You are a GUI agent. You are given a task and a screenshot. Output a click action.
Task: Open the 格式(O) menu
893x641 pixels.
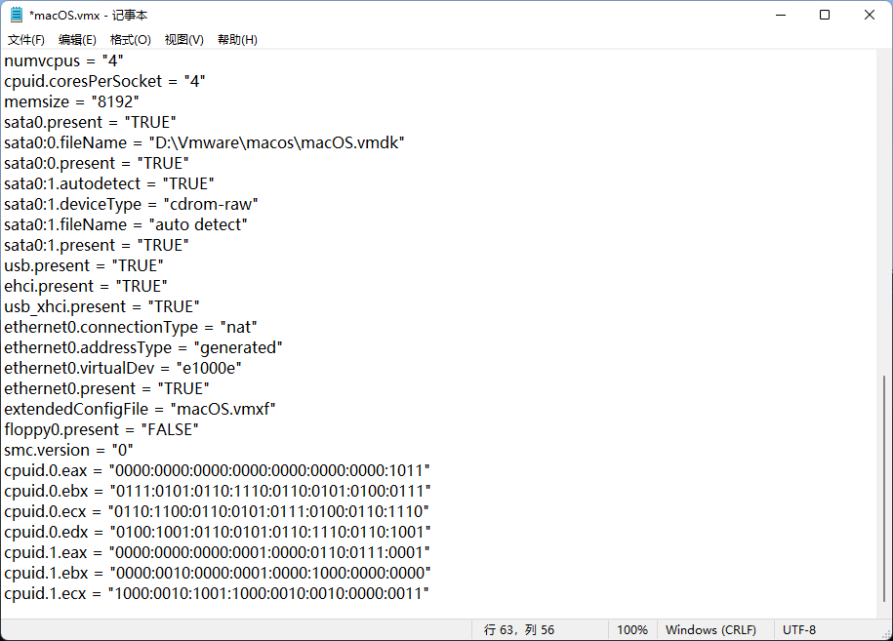point(131,40)
